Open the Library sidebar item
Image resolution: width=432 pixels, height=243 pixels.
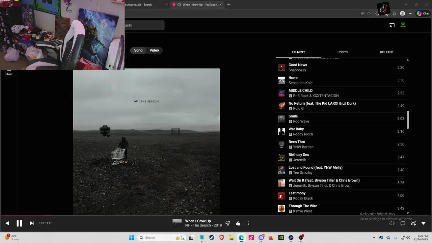(x=9, y=72)
